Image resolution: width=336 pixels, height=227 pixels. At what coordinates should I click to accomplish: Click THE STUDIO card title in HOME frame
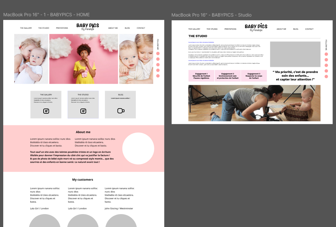(83, 95)
